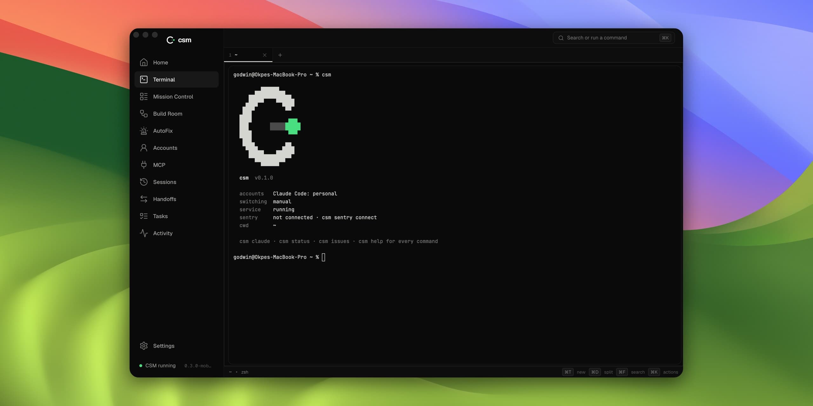
Task: Open the Mission Control icon
Action: coord(144,96)
